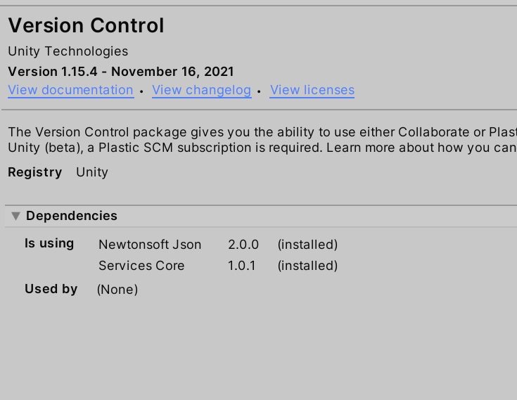The image size is (517, 400).
Task: Click the (None) used-by entry
Action: [x=117, y=289]
